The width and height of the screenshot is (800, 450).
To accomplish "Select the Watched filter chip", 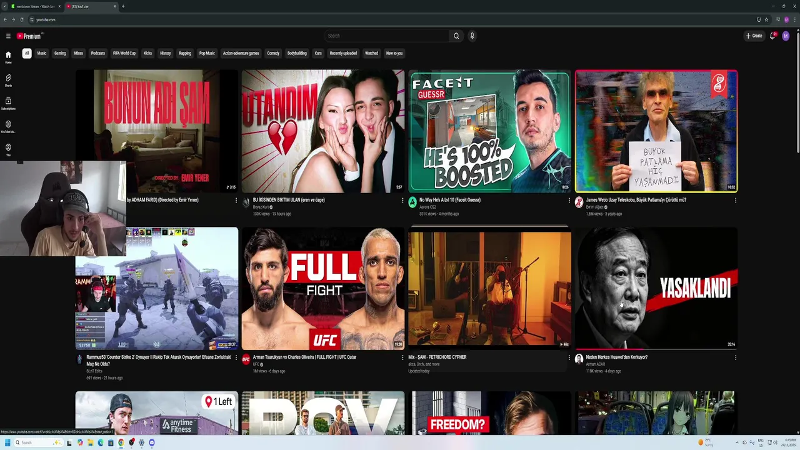I will click(x=371, y=53).
